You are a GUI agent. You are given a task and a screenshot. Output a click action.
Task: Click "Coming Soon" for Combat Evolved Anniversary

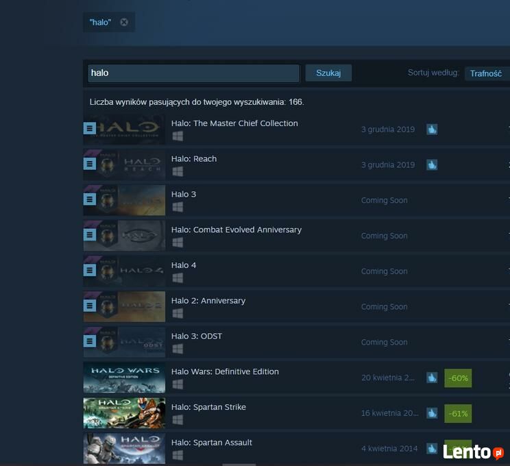384,236
